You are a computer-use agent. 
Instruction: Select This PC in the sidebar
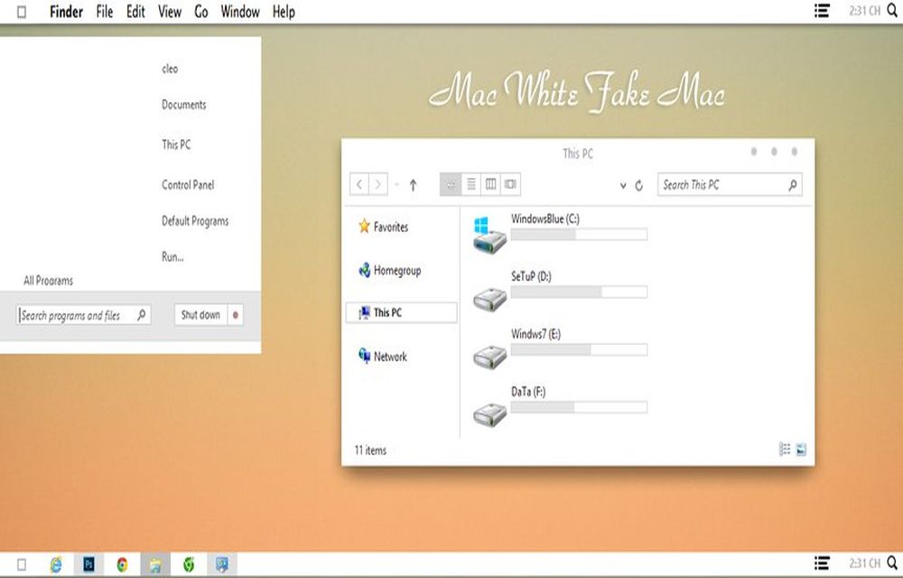click(402, 312)
